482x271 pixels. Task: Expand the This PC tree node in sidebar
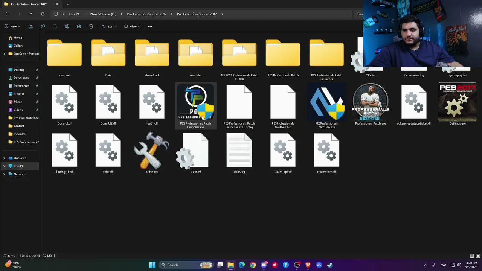pyautogui.click(x=4, y=166)
